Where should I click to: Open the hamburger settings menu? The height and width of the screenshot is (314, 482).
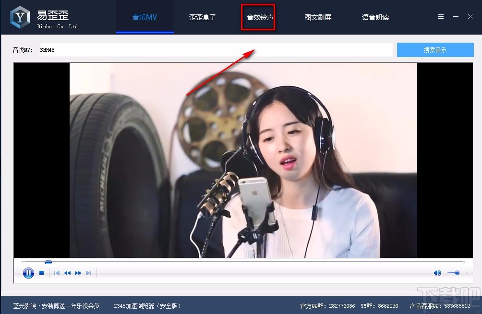pos(441,16)
